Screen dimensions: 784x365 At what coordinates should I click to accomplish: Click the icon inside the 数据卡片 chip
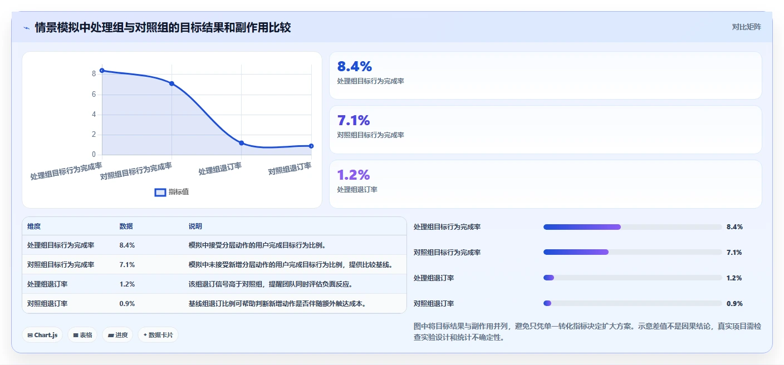tap(145, 335)
